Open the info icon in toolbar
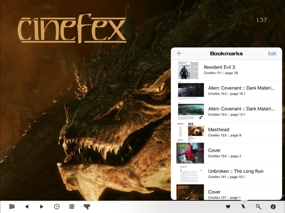 pos(273,206)
